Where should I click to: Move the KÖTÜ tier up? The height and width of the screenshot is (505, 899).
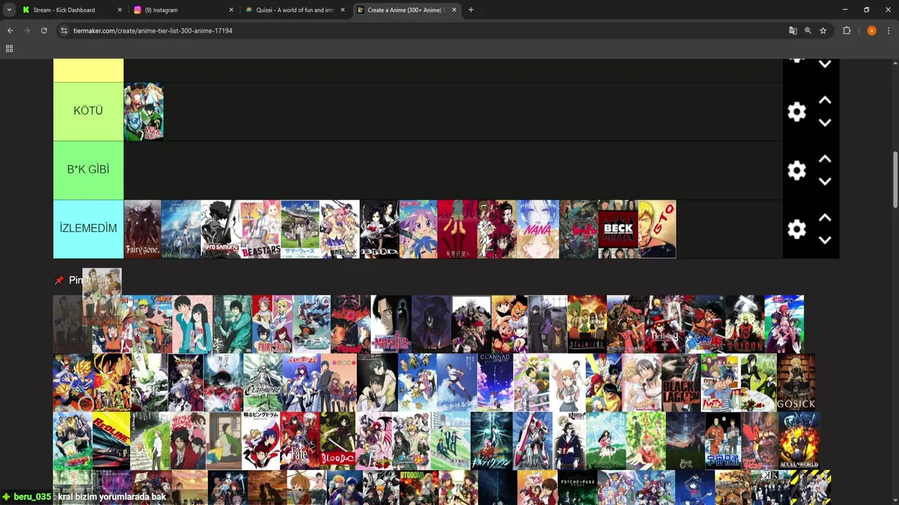[825, 101]
